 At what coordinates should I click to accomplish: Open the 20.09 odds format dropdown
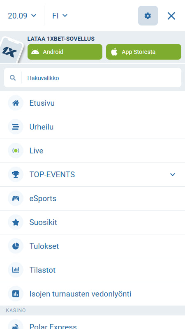pos(22,16)
